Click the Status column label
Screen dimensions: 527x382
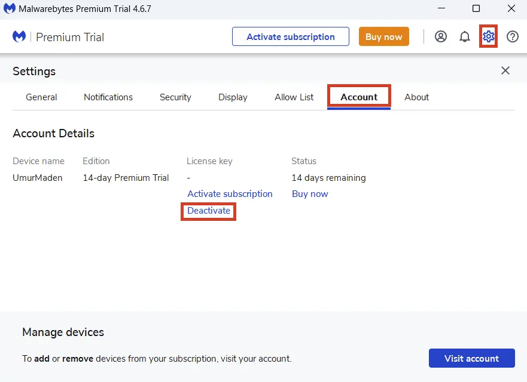coord(304,161)
